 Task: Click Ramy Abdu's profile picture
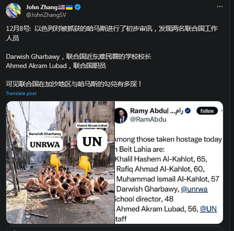pos(121,116)
